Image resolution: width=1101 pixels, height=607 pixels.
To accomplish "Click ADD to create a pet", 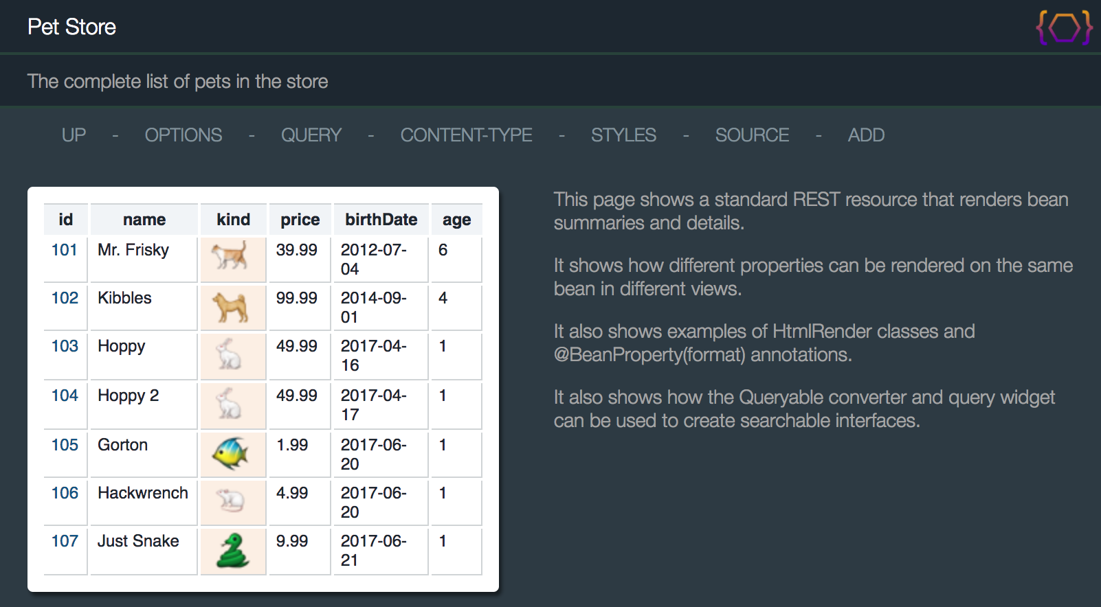I will coord(866,135).
